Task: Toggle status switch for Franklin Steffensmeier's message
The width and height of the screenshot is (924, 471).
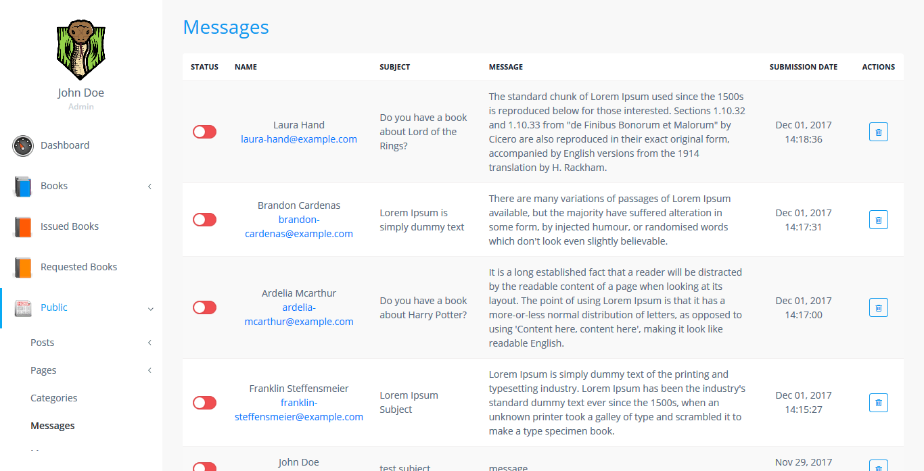Action: [x=204, y=403]
